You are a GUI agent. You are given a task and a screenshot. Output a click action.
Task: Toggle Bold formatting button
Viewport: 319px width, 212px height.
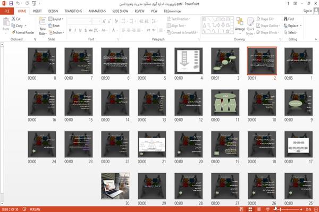point(70,30)
